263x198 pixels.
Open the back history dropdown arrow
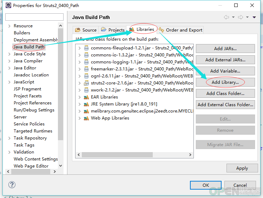[x=233, y=17]
